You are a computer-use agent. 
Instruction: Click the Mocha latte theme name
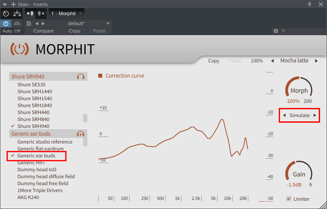tap(294, 61)
